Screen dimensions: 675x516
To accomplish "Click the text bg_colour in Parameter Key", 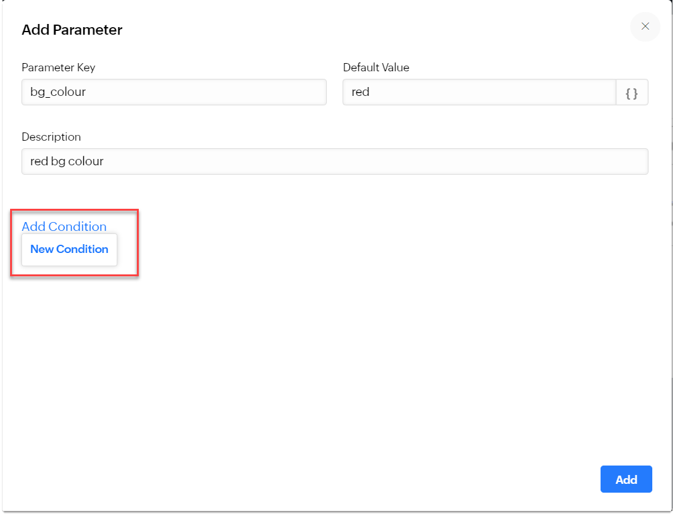I will (58, 92).
